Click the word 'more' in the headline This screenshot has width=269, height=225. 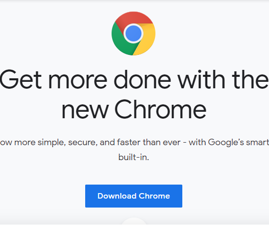pos(78,81)
